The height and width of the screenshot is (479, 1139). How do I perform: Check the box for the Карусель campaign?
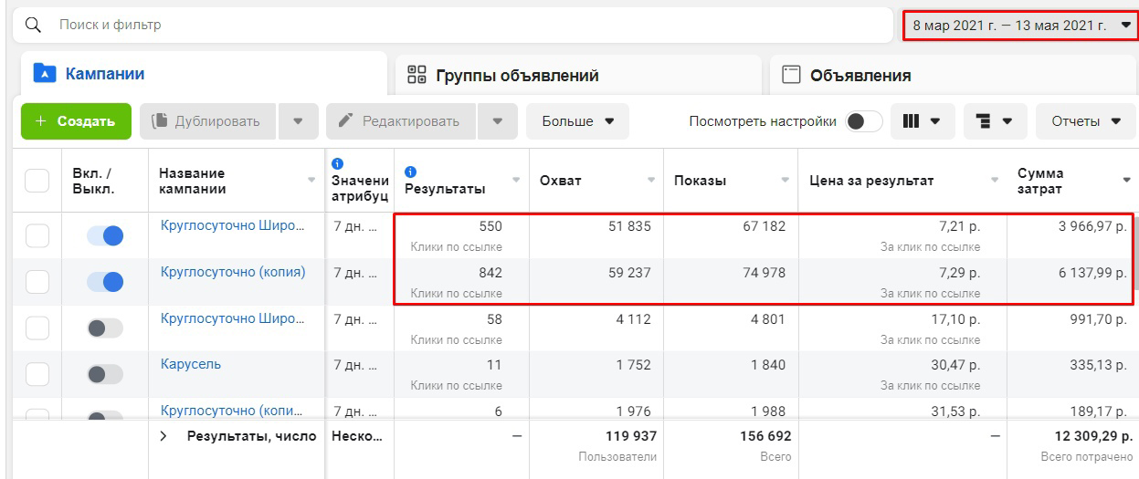click(x=37, y=374)
